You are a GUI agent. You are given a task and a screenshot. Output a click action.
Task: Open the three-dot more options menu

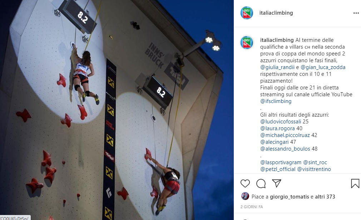pyautogui.click(x=356, y=13)
